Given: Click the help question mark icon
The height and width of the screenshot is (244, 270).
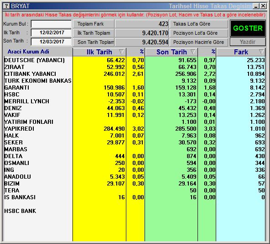Looking at the screenshot, I should coord(6,6).
